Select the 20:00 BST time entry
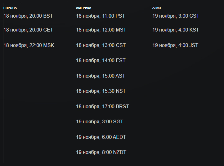 click(x=28, y=16)
